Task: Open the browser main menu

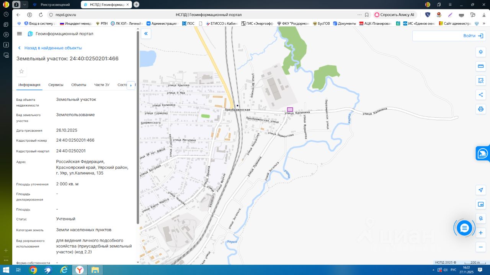Action: [x=450, y=5]
